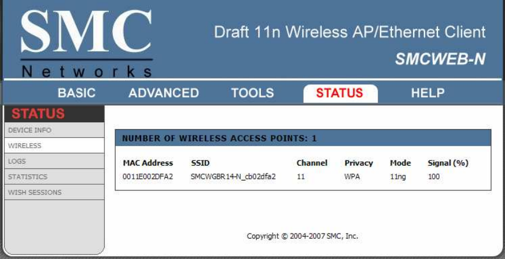Image resolution: width=505 pixels, height=259 pixels.
Task: Open the BASIC tab
Action: tap(77, 93)
